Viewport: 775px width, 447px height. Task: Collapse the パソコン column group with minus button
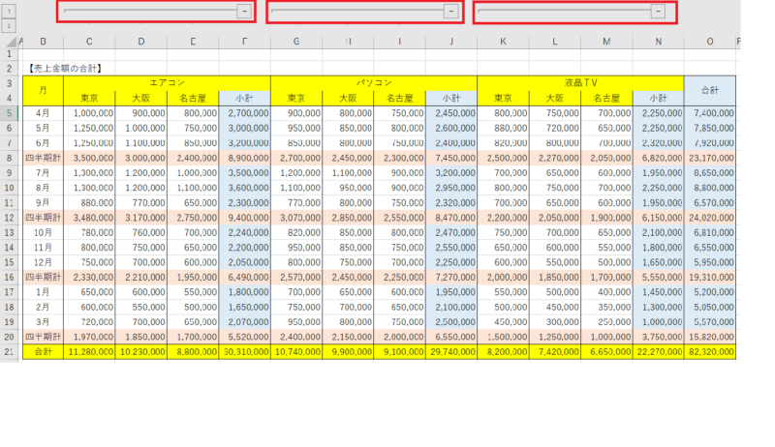pyautogui.click(x=451, y=12)
